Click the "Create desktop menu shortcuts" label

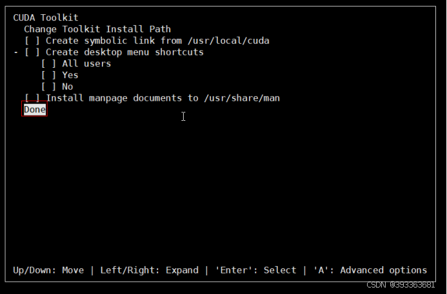coord(124,52)
